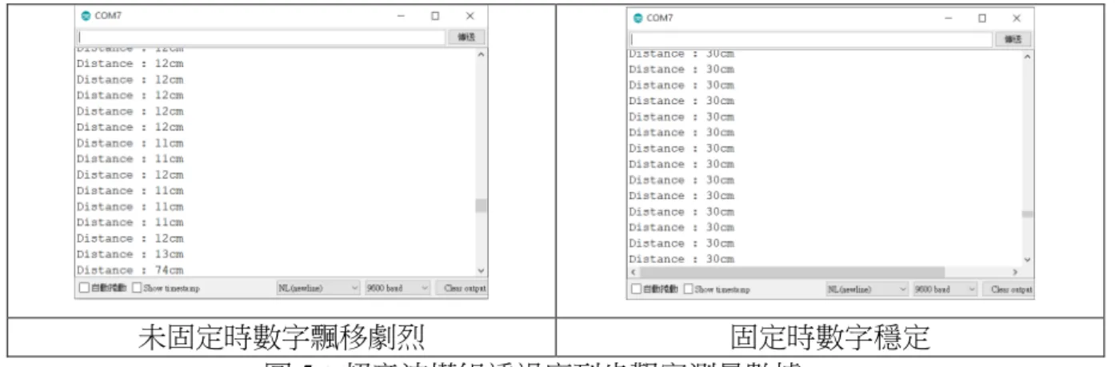
Task: Click the scroll-up arrow in the 12cm-readings window
Action: pyautogui.click(x=481, y=54)
